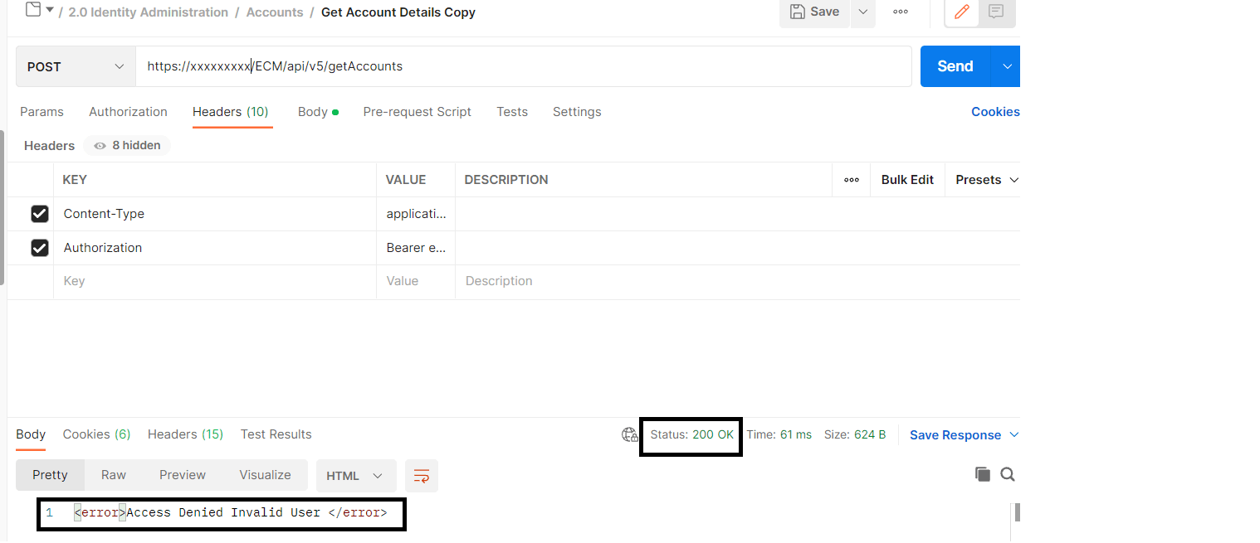The image size is (1260, 543).
Task: Click the Authorization key cell
Action: (215, 248)
